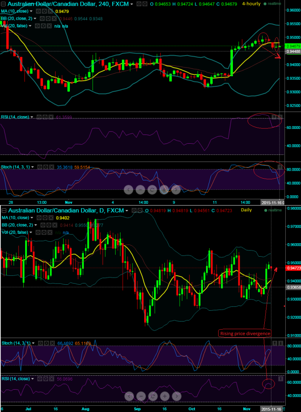Hide the RSI line in the 240 chart pane
The image size is (301, 412).
(39, 117)
